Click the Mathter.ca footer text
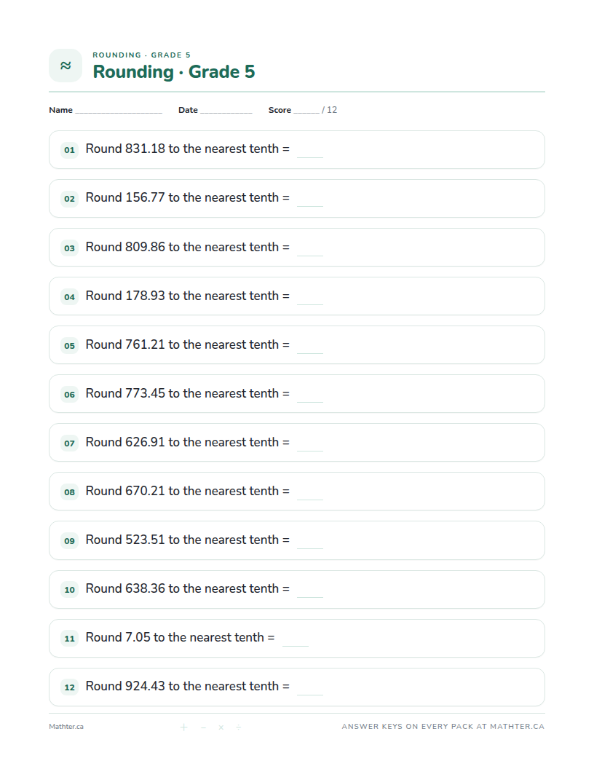Viewport: 594px width, 769px height. click(x=66, y=726)
